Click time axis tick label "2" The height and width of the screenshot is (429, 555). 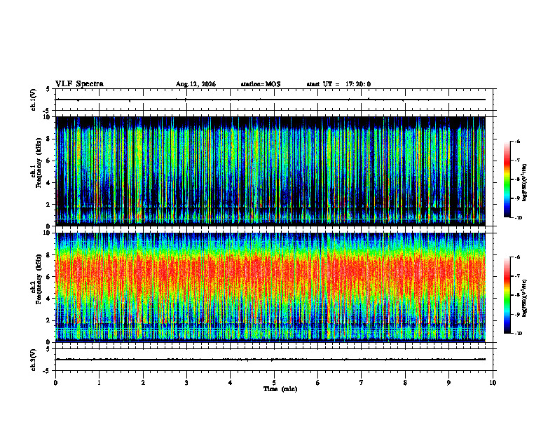point(143,383)
